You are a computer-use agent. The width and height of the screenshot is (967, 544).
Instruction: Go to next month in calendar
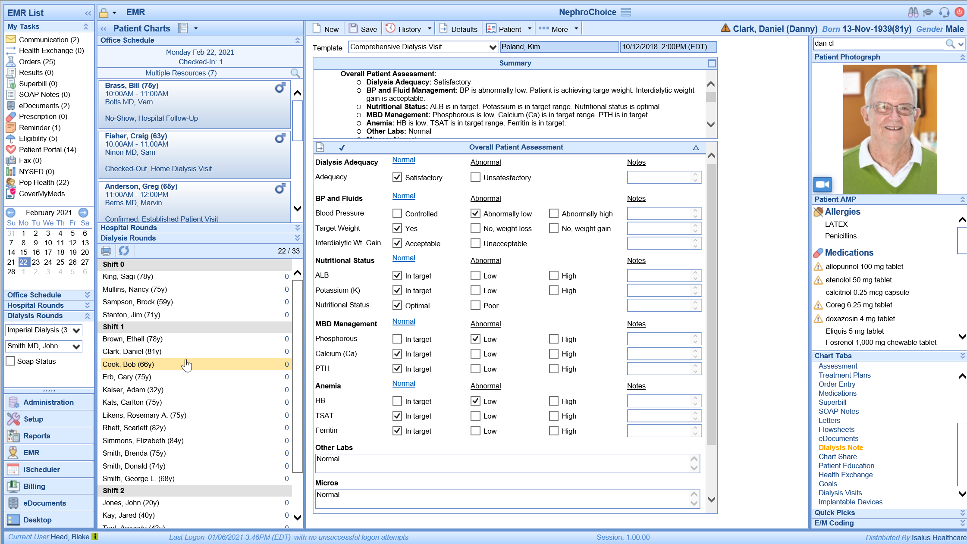[84, 213]
